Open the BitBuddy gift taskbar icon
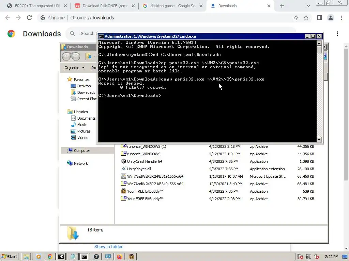Viewport: 349px width, 261px height. click(x=131, y=257)
